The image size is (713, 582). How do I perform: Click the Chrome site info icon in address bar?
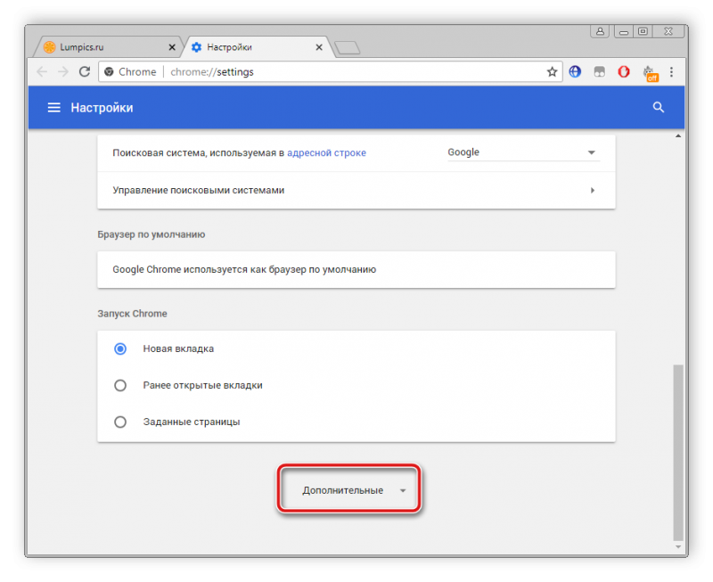pos(109,72)
